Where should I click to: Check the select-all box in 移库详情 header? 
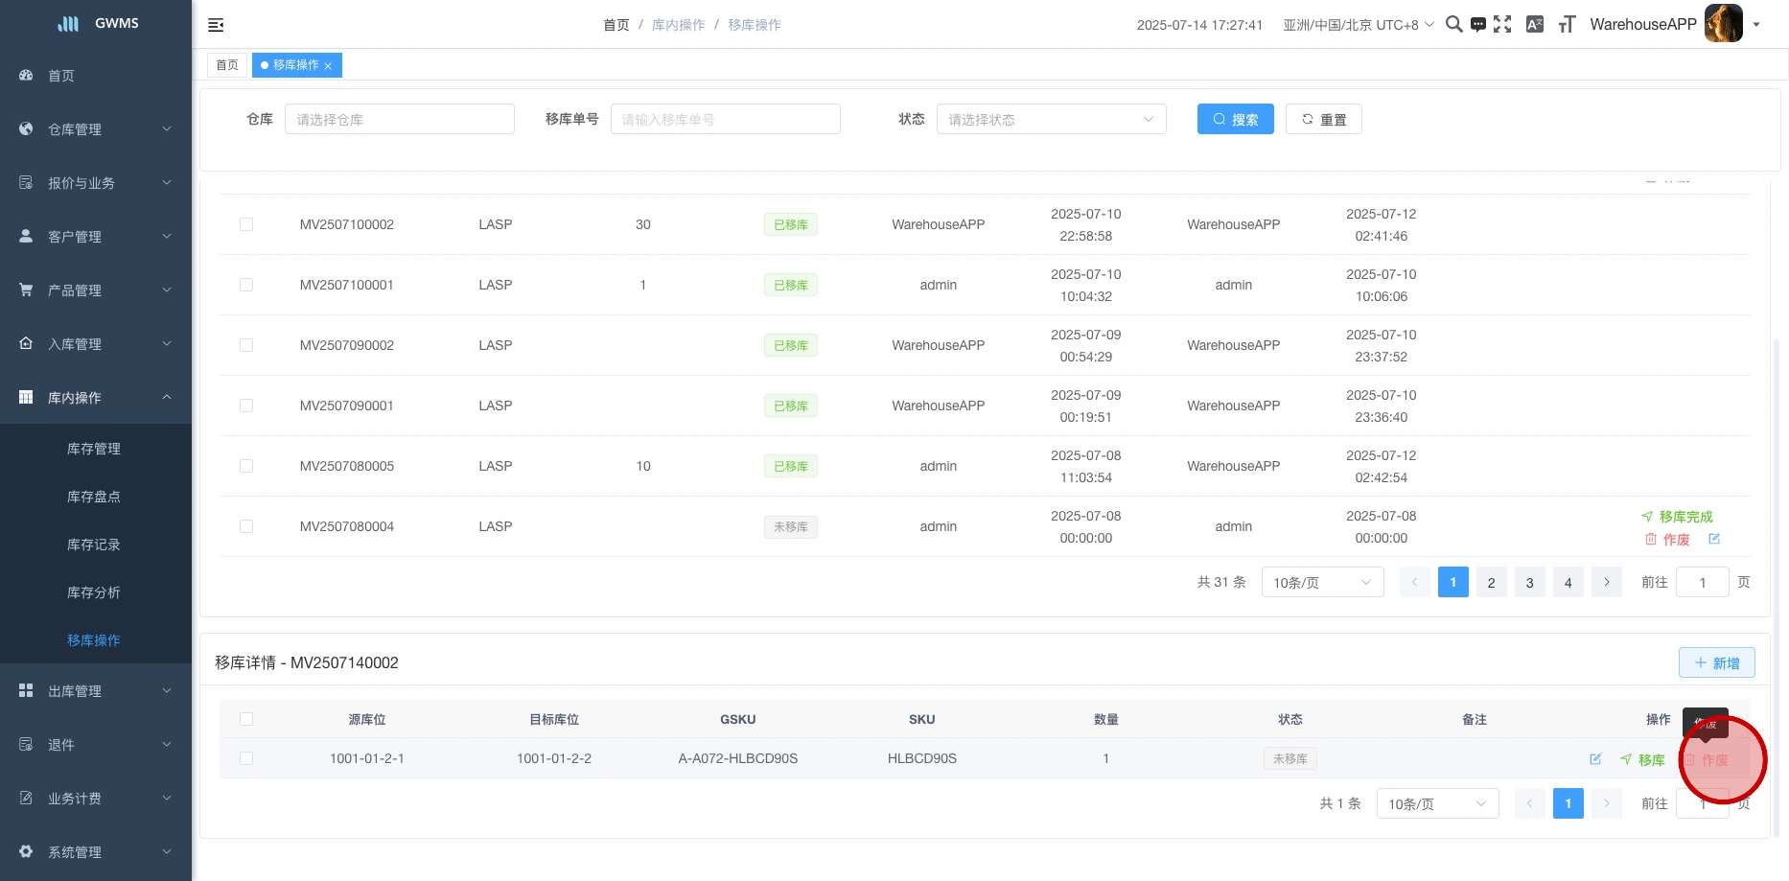point(246,719)
